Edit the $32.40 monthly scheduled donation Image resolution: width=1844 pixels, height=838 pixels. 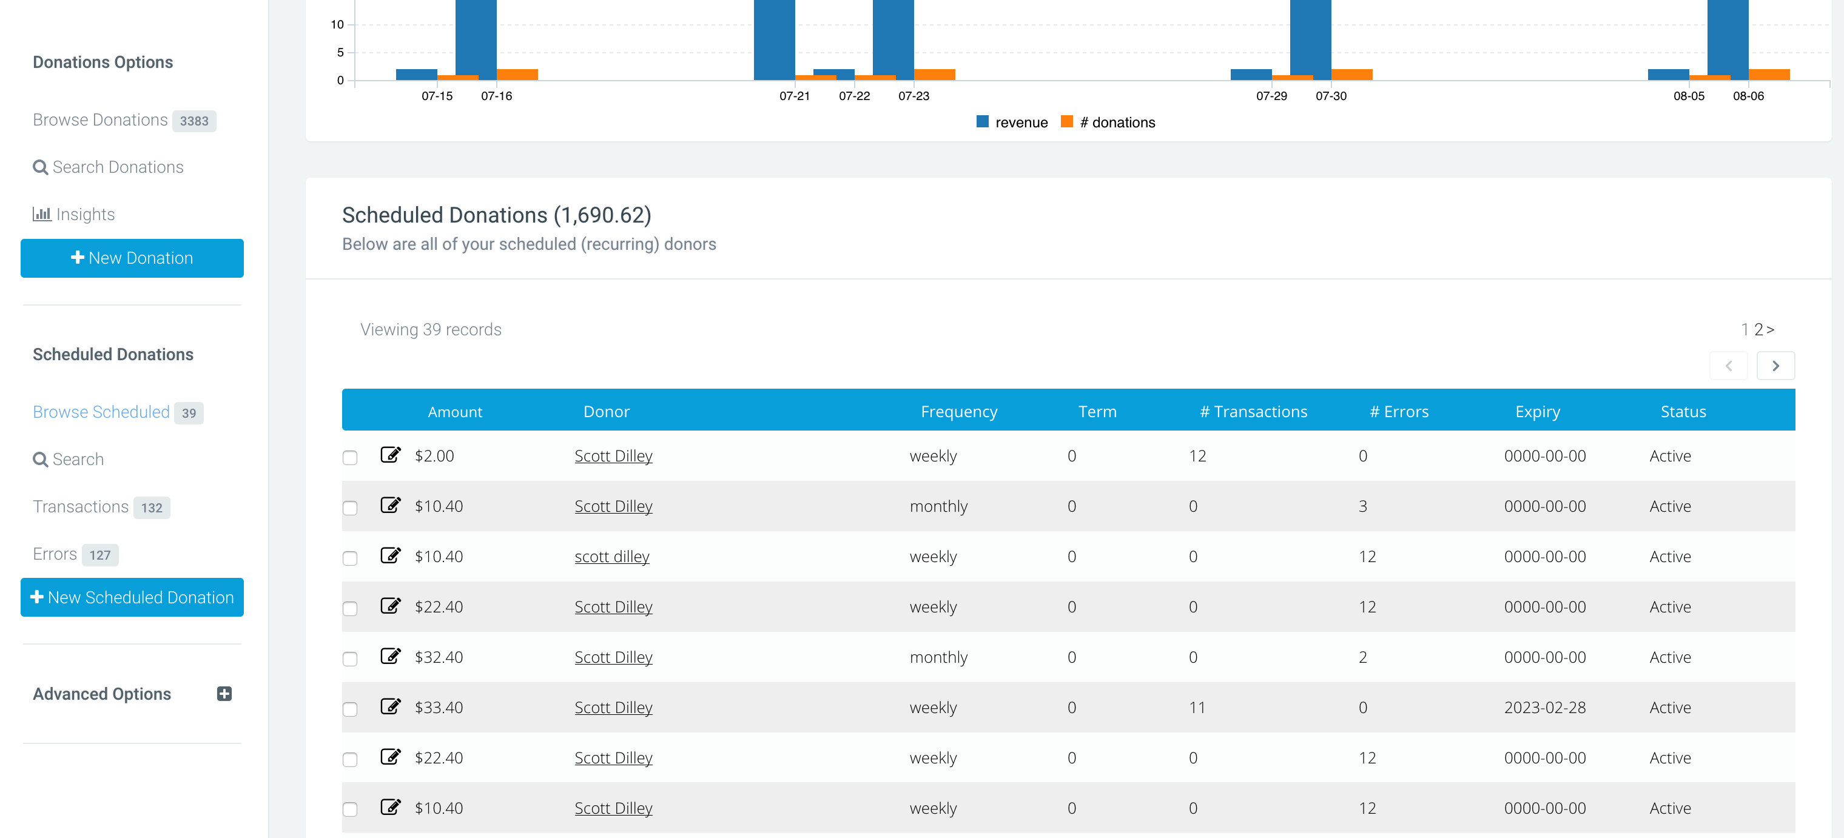pos(390,655)
